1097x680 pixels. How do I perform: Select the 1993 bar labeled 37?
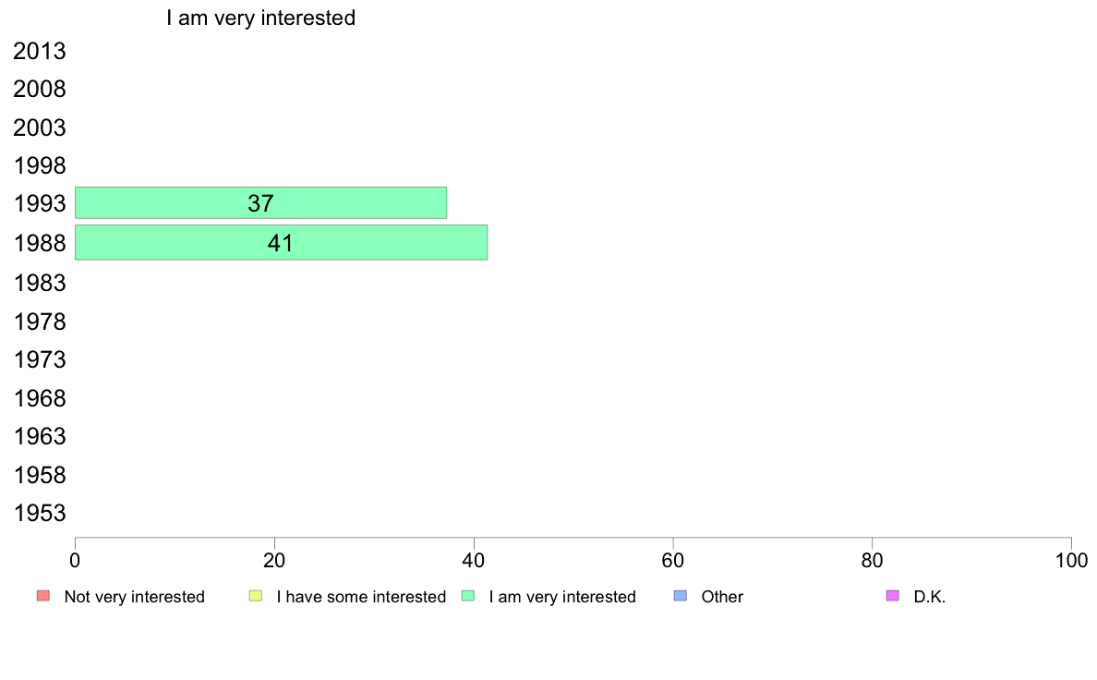click(261, 203)
